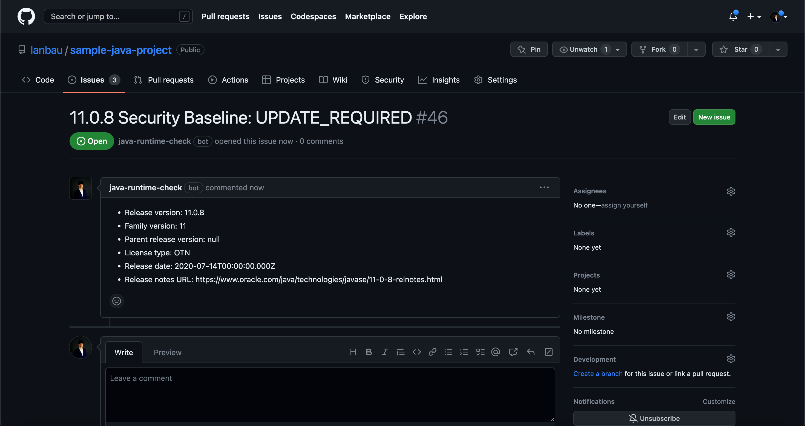Mention a user with the @ icon
Screen dimensions: 805x426
[496, 352]
